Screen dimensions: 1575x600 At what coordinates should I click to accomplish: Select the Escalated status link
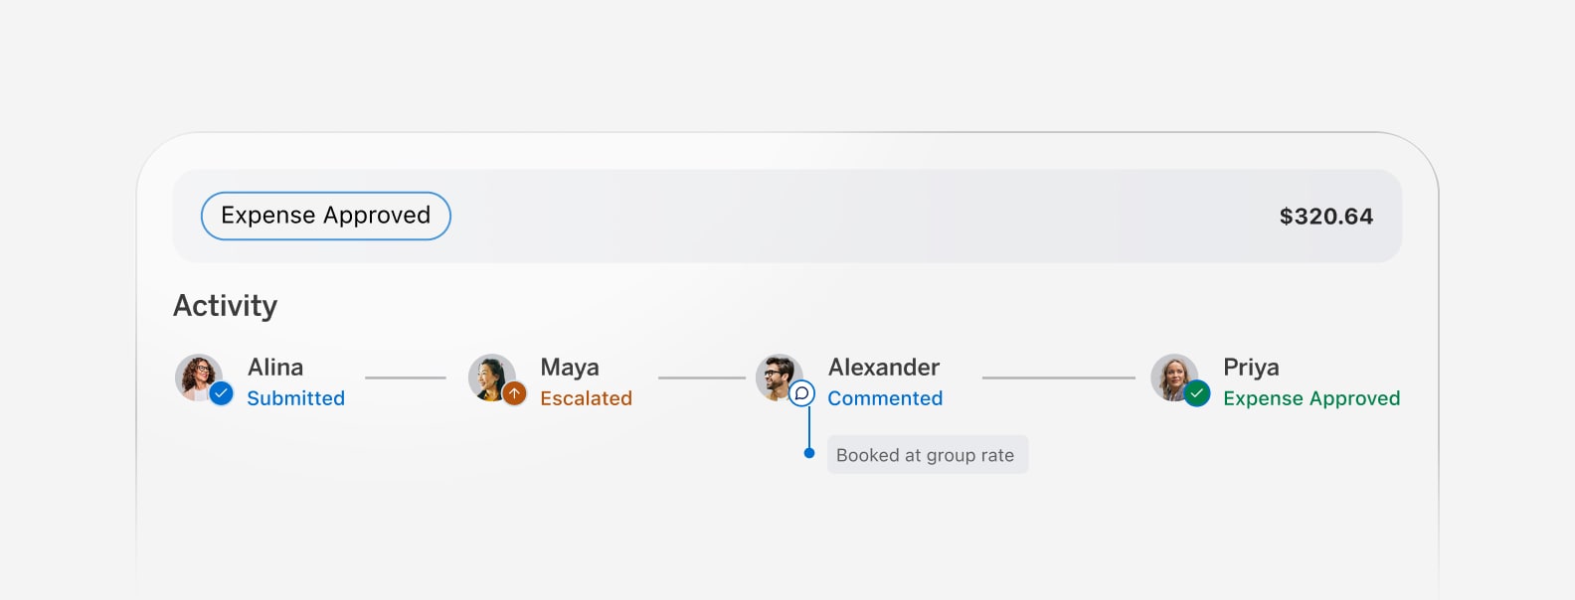point(586,398)
